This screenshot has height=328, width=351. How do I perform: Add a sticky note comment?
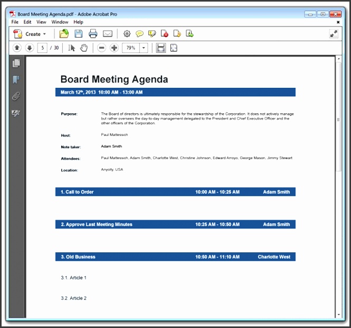pyautogui.click(x=139, y=34)
